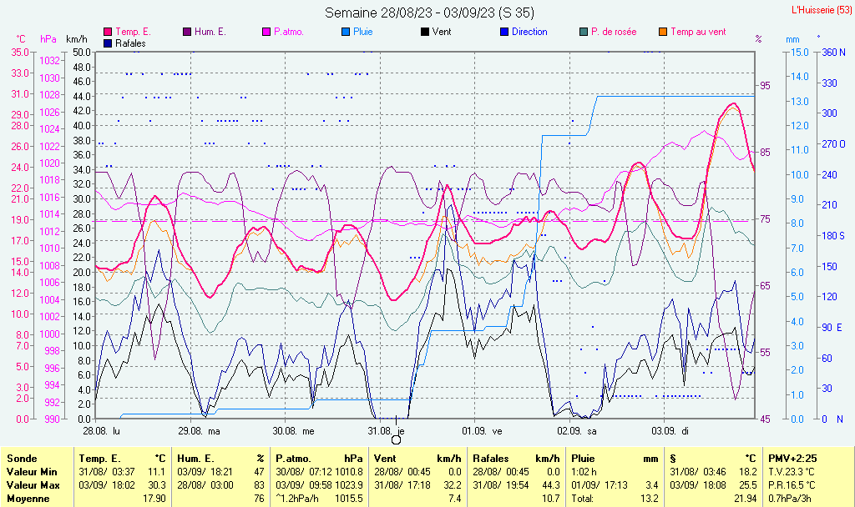The width and height of the screenshot is (855, 507).
Task: Select the timestamp "03/09/ 18:08"
Action: tap(698, 485)
